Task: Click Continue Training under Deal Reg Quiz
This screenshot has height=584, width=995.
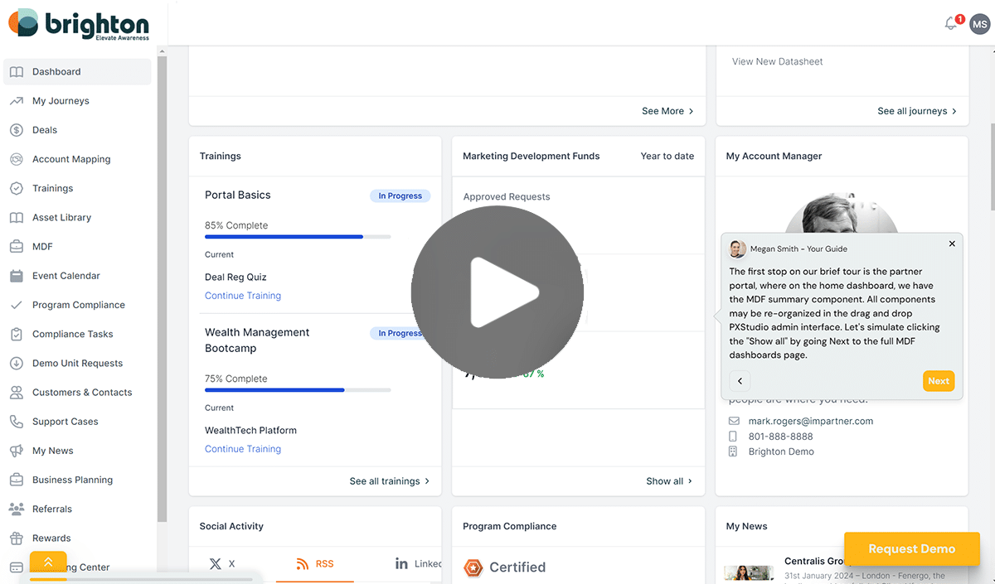Action: [x=243, y=296]
